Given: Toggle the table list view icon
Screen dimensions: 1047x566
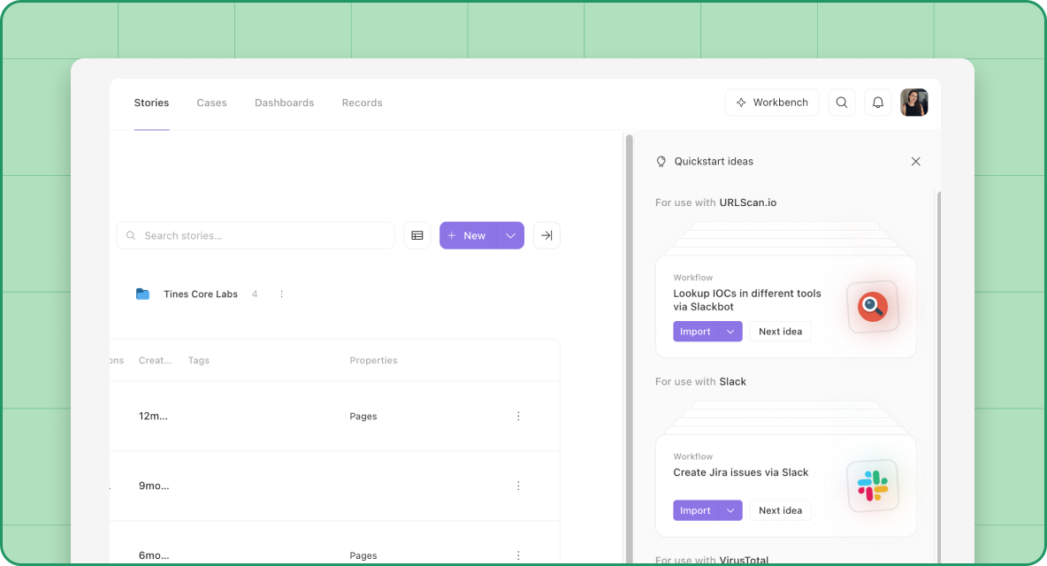Looking at the screenshot, I should pyautogui.click(x=417, y=235).
